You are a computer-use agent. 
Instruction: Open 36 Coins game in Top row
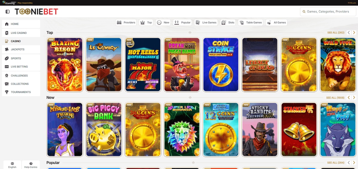tap(299, 64)
